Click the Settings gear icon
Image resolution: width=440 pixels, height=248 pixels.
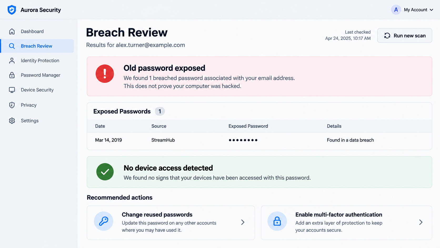coord(12,121)
